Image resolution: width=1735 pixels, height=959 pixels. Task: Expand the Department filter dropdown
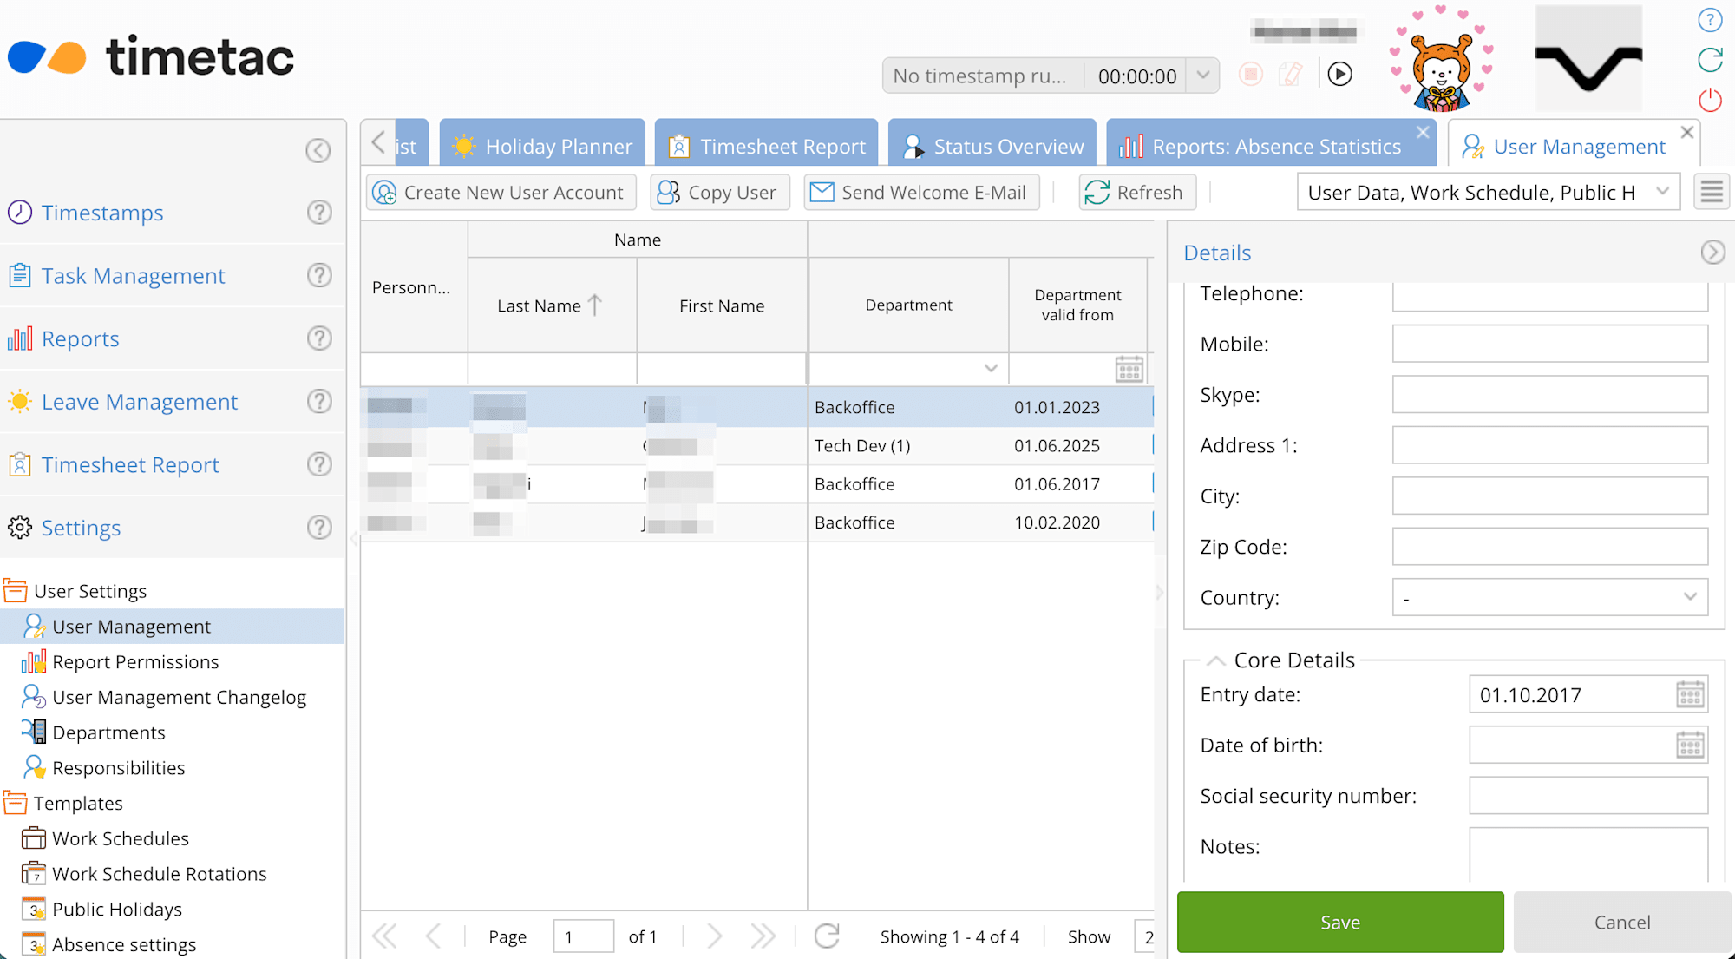991,369
